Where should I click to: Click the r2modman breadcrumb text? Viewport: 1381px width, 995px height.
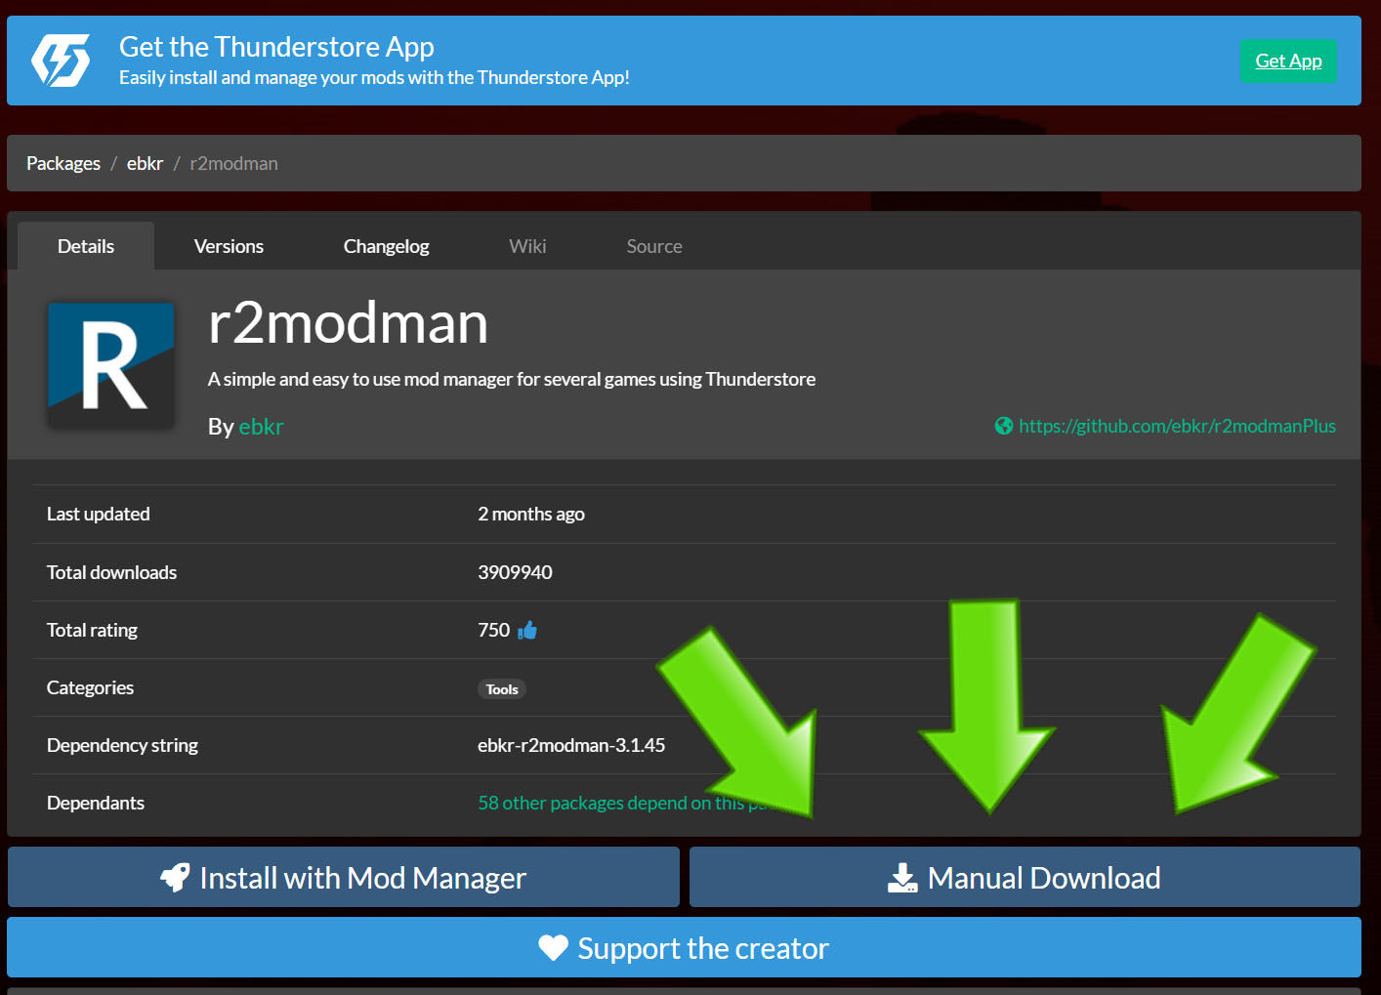233,163
